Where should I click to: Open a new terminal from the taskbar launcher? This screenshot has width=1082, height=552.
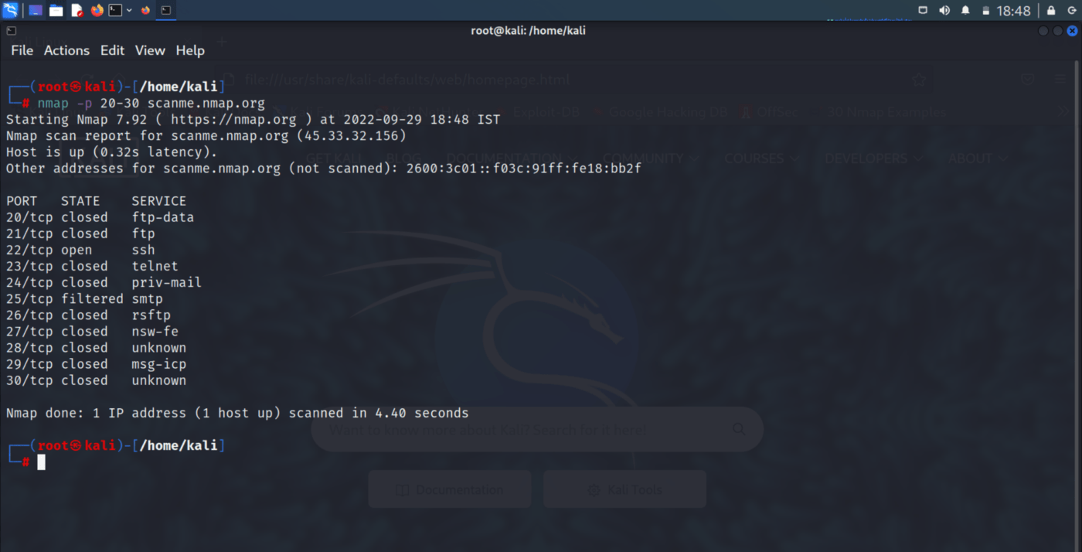pos(114,10)
